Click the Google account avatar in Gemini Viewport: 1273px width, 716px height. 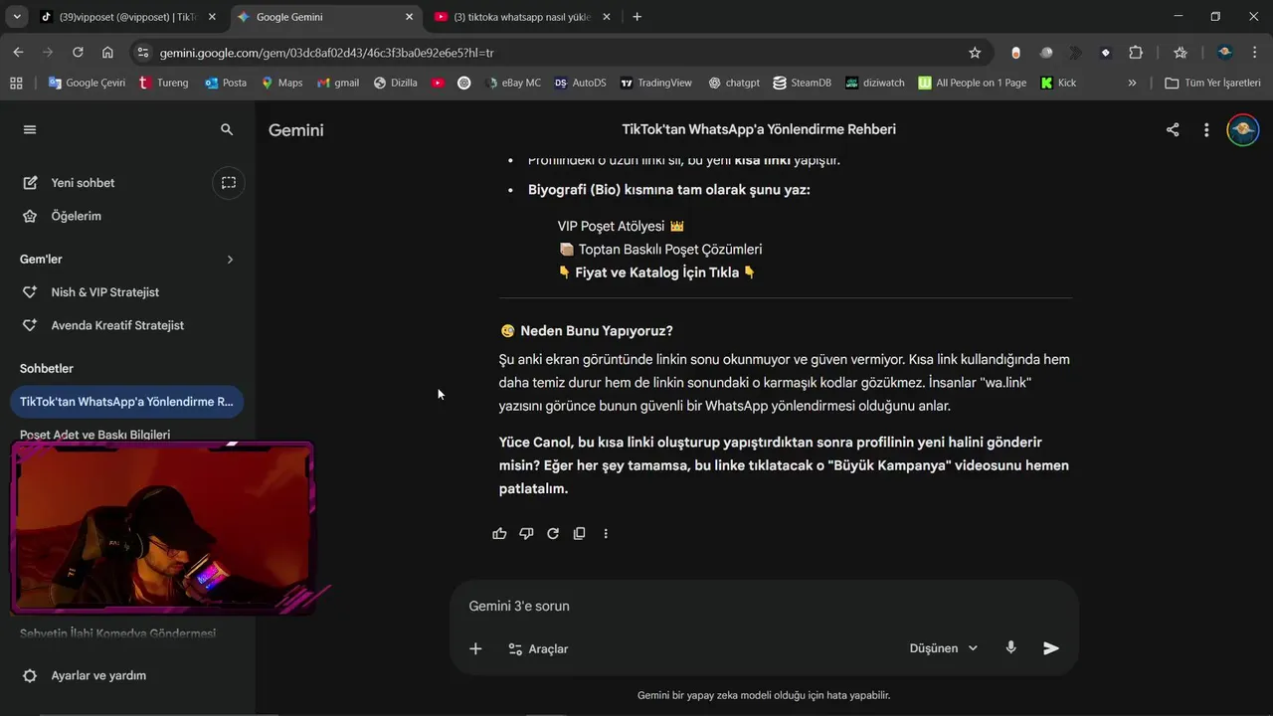1242,129
